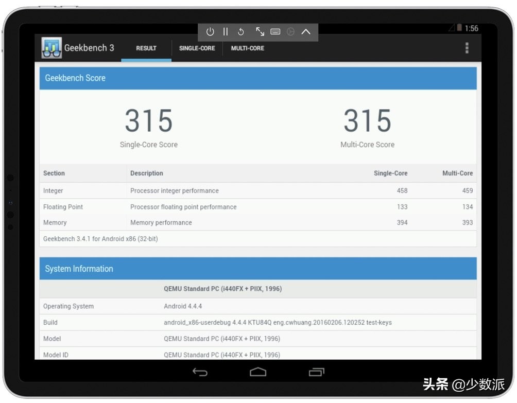Click the Section column header

54,173
